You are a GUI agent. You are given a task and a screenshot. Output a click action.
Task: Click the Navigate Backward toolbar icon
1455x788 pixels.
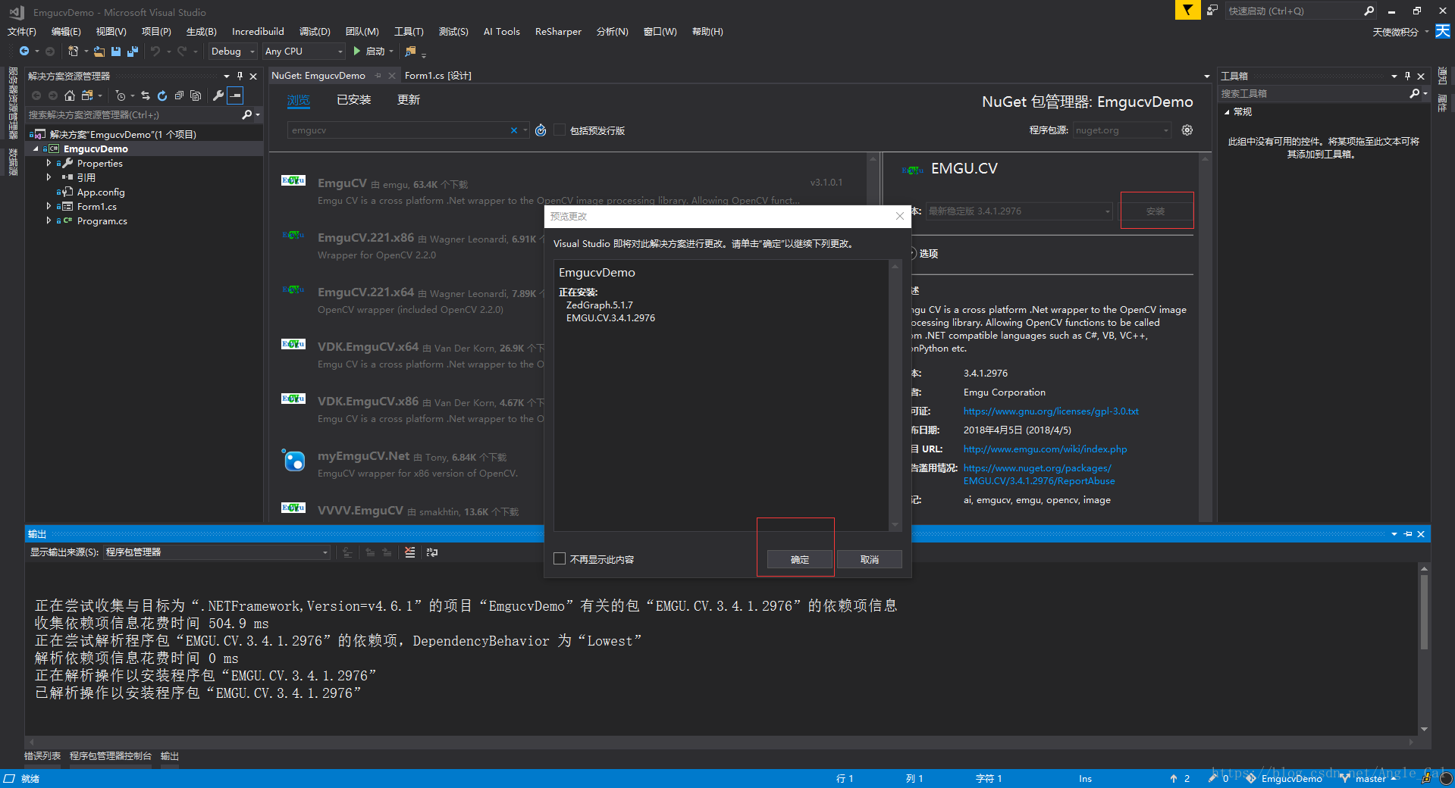[24, 51]
